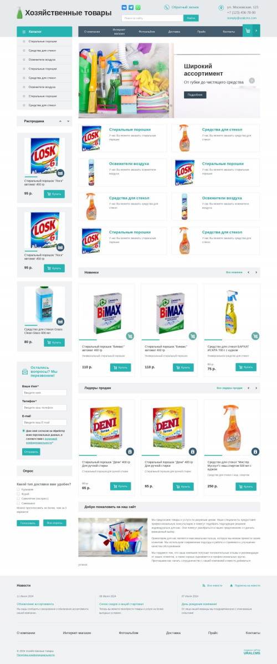Show next items in Новинки carousel

click(x=256, y=272)
